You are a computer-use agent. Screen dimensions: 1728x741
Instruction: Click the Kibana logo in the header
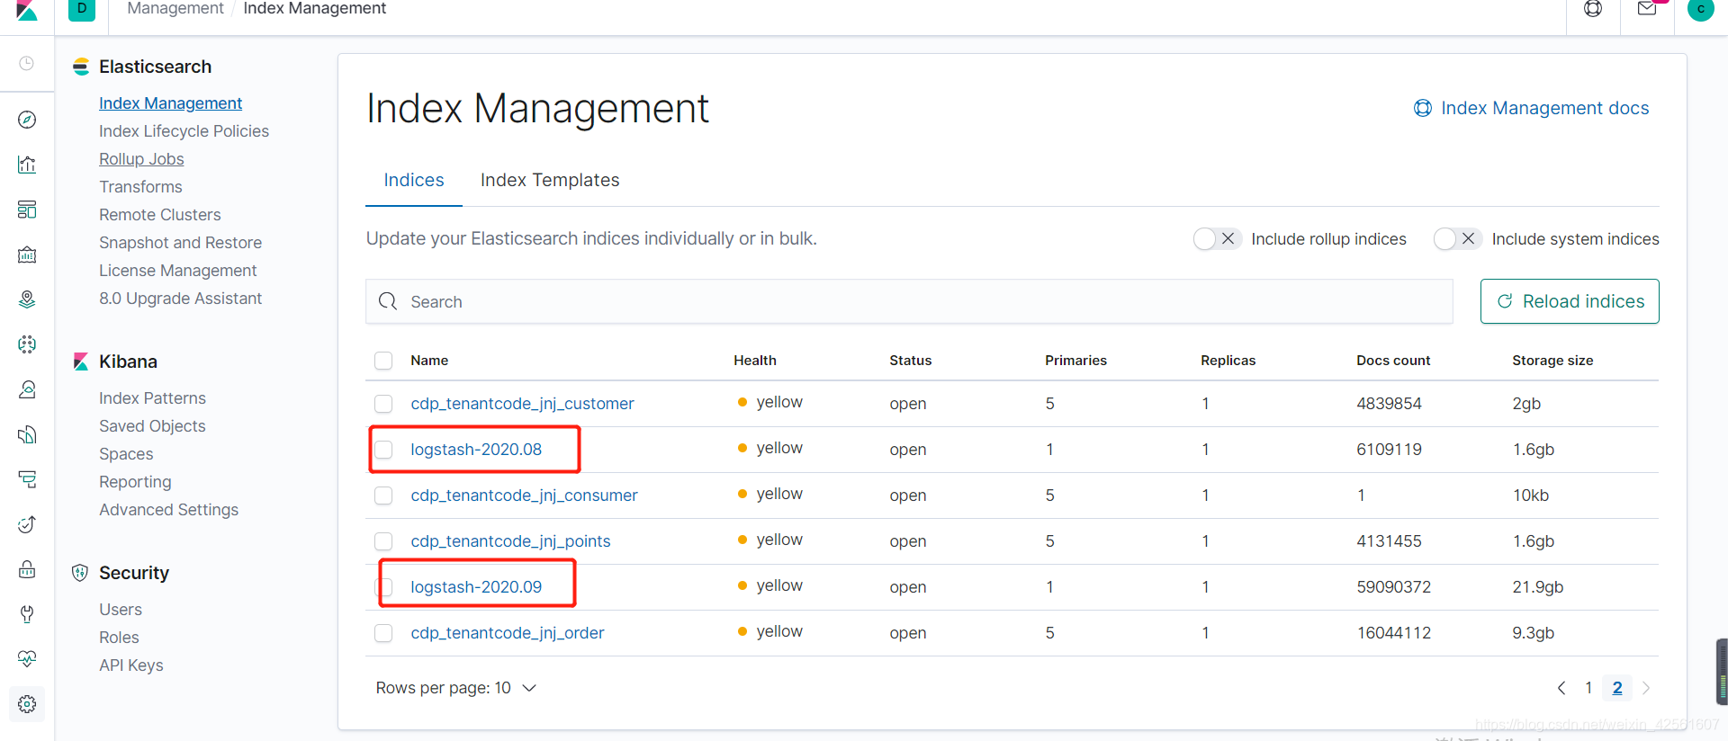pyautogui.click(x=27, y=9)
